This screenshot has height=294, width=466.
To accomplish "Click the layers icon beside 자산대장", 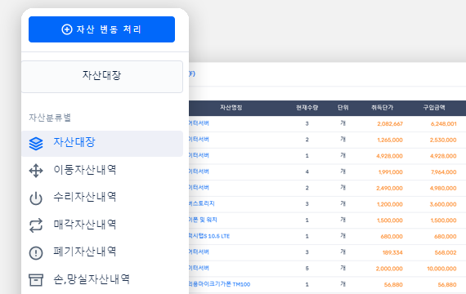I will click(36, 144).
